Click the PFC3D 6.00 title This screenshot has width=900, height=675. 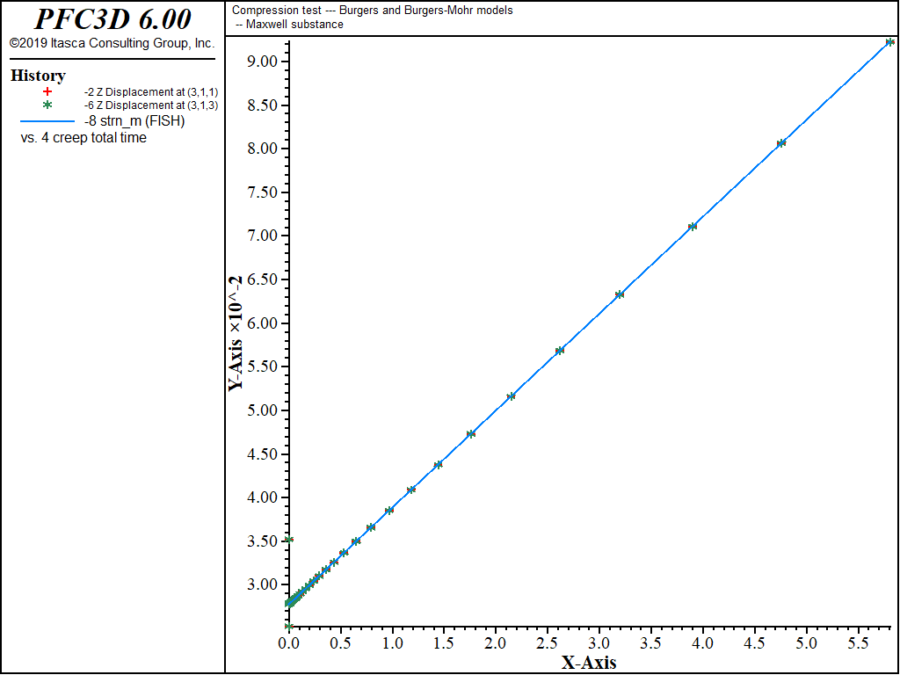click(x=112, y=19)
